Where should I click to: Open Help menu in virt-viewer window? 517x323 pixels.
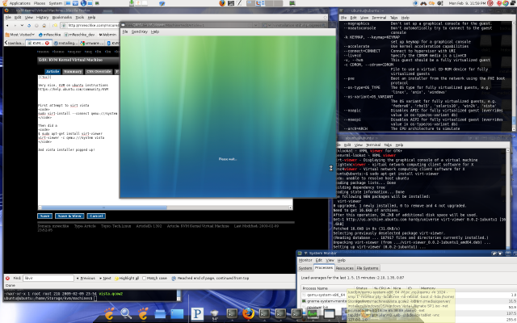pos(155,31)
